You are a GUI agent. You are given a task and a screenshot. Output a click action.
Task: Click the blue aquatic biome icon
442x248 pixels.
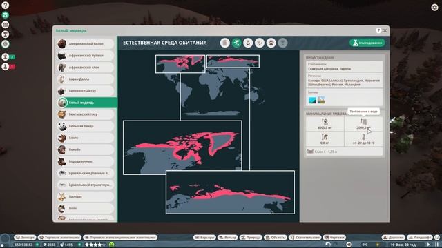312,100
